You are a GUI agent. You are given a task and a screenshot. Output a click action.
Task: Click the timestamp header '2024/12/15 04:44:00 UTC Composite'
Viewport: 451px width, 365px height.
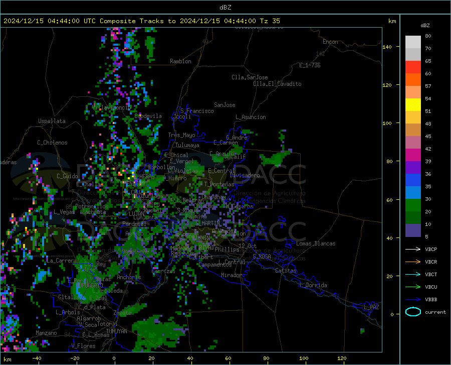[x=69, y=21]
